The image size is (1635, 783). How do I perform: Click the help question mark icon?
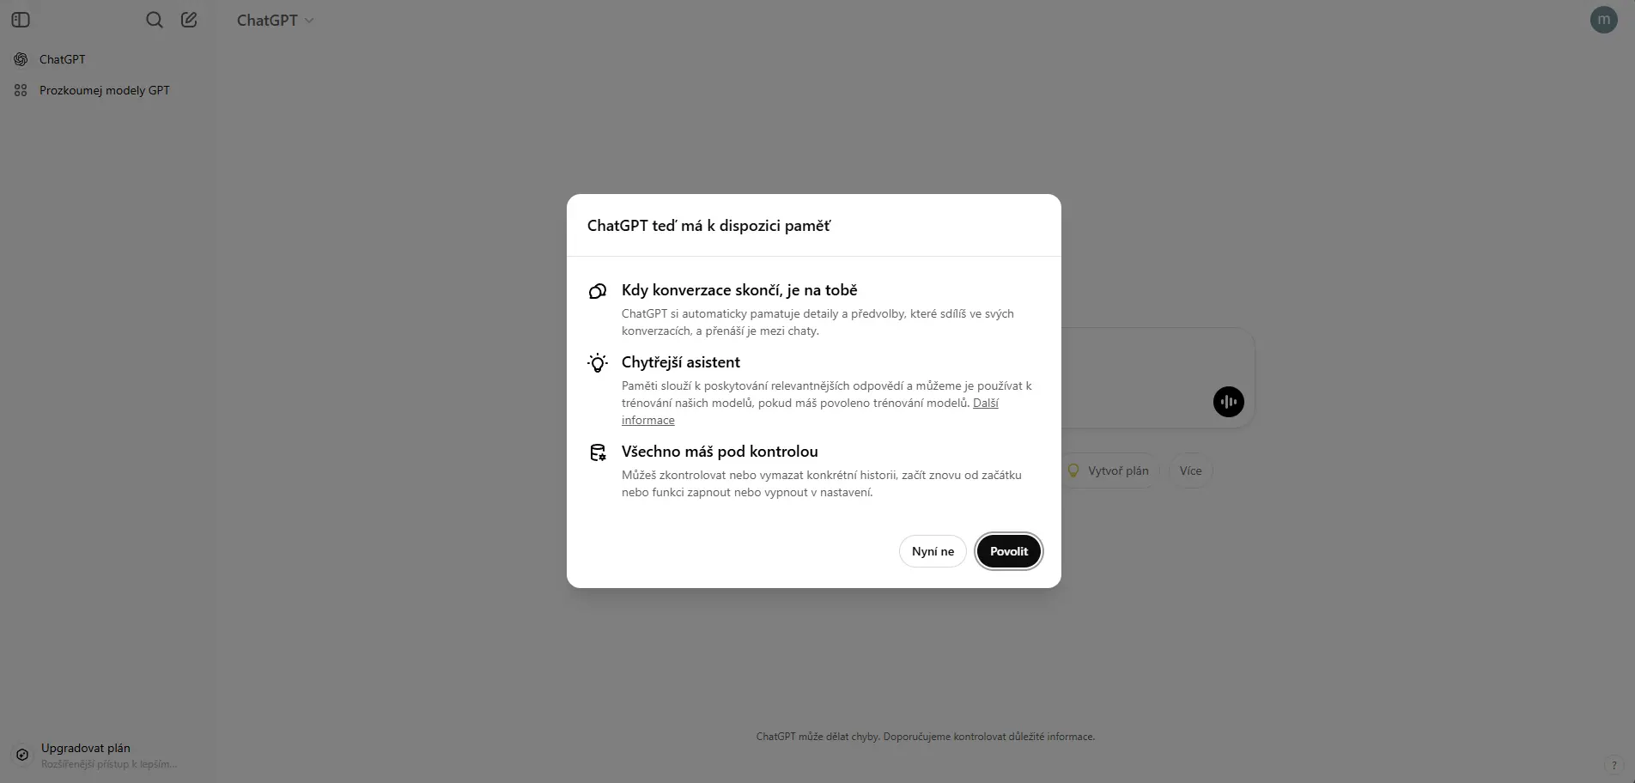pos(1614,765)
